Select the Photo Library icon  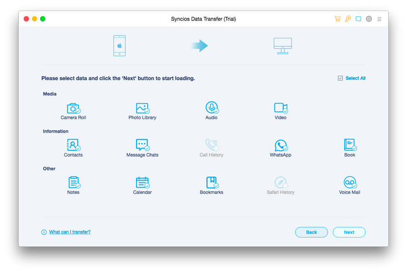pyautogui.click(x=142, y=108)
